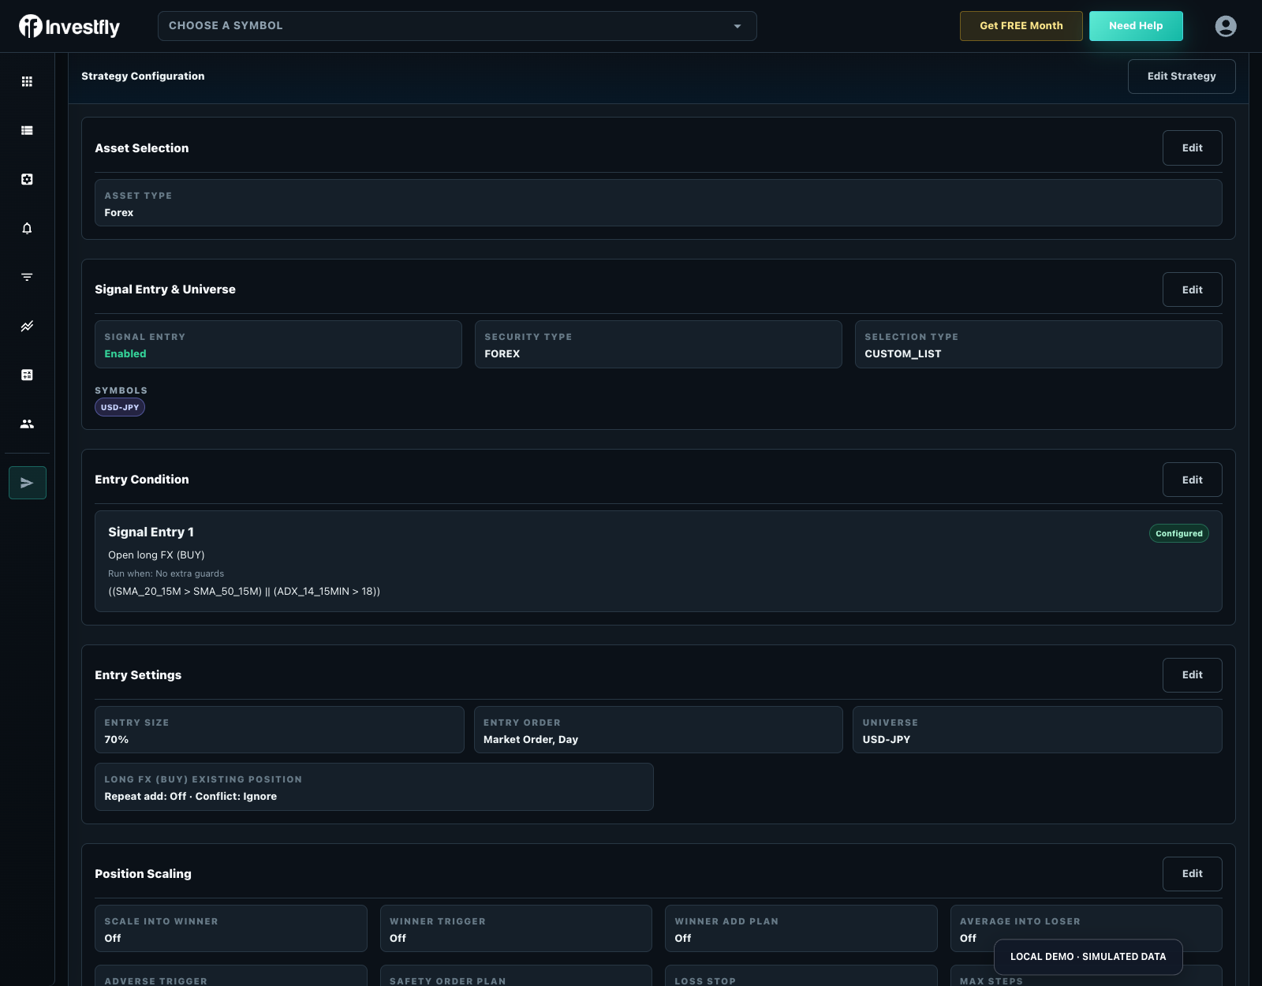Open the settings gear box sidebar icon
The image size is (1262, 986).
point(27,179)
